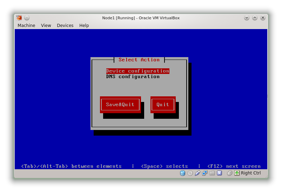Open the Help menu
Viewport: 282px width, 192px height.
pos(84,26)
